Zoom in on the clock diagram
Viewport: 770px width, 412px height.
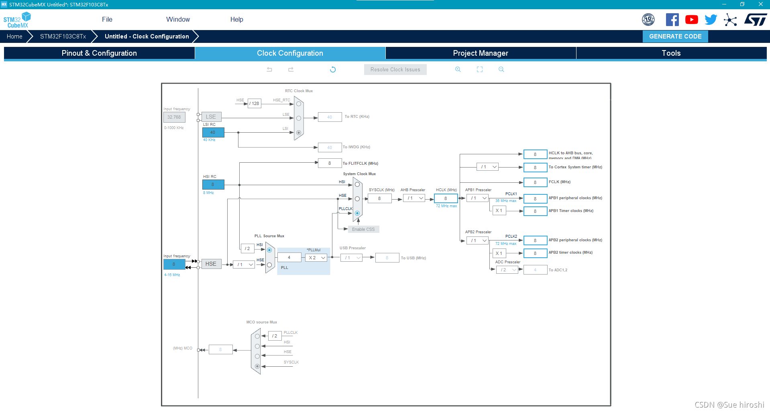(x=458, y=69)
